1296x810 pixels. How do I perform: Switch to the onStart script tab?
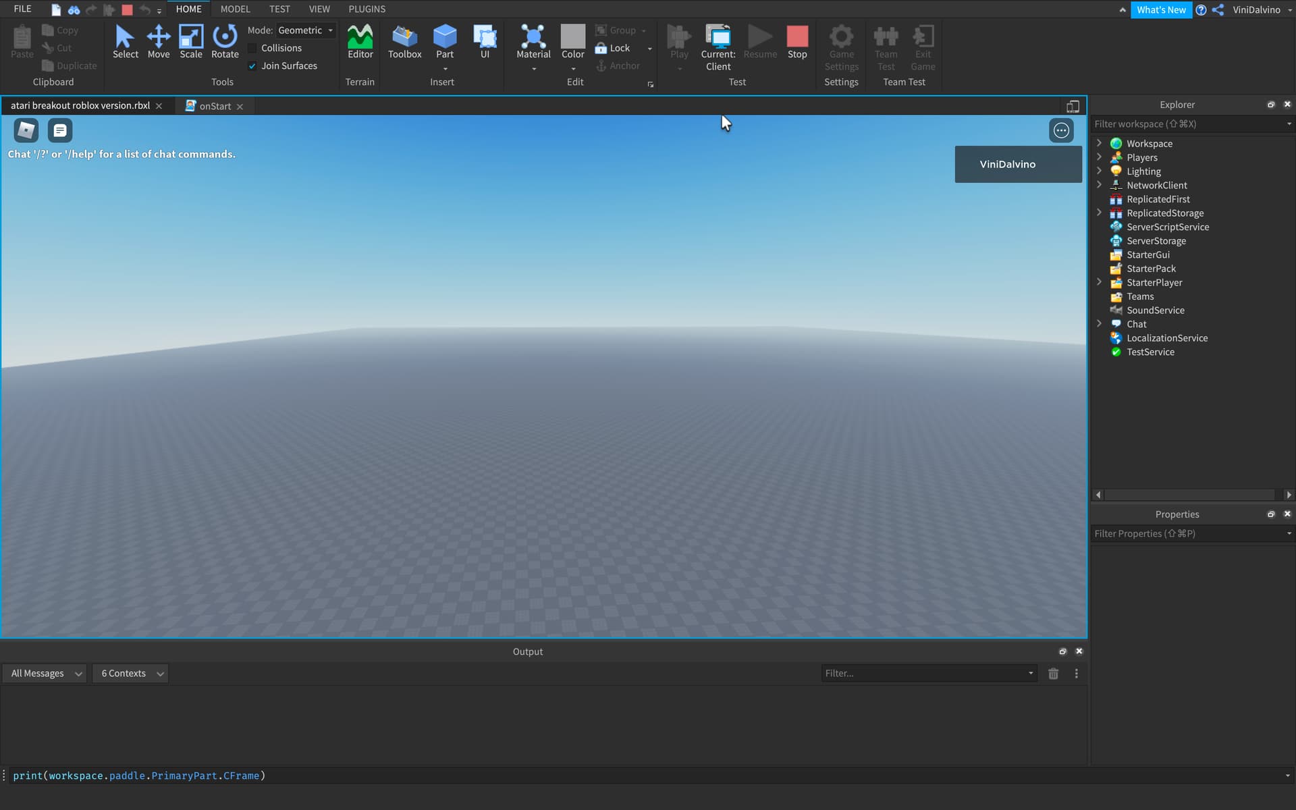[x=215, y=106]
